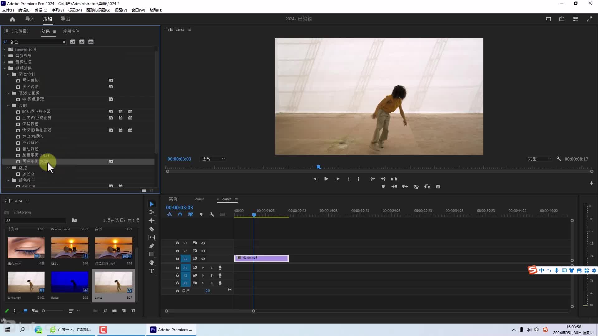Step back one frame

pos(315,179)
